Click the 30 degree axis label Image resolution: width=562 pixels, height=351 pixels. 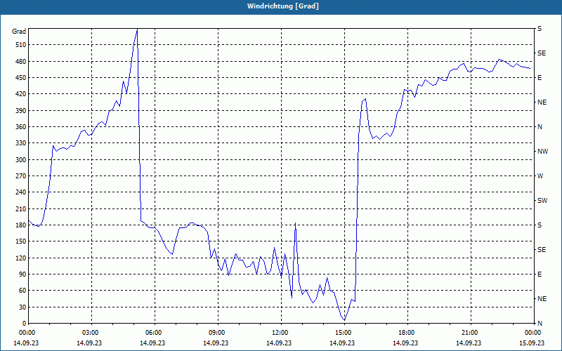(22, 307)
